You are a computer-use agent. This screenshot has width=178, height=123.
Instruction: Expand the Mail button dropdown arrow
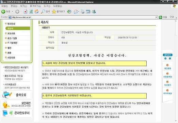[x=79, y=12]
